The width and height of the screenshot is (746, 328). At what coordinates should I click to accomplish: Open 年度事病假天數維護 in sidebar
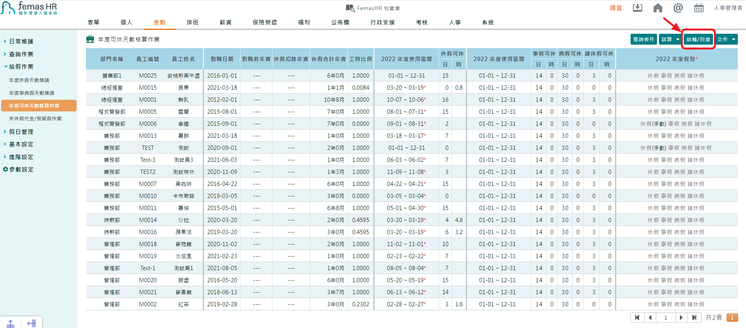click(x=31, y=93)
